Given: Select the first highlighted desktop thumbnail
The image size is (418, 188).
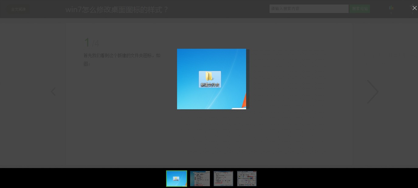Looking at the screenshot, I should (176, 179).
